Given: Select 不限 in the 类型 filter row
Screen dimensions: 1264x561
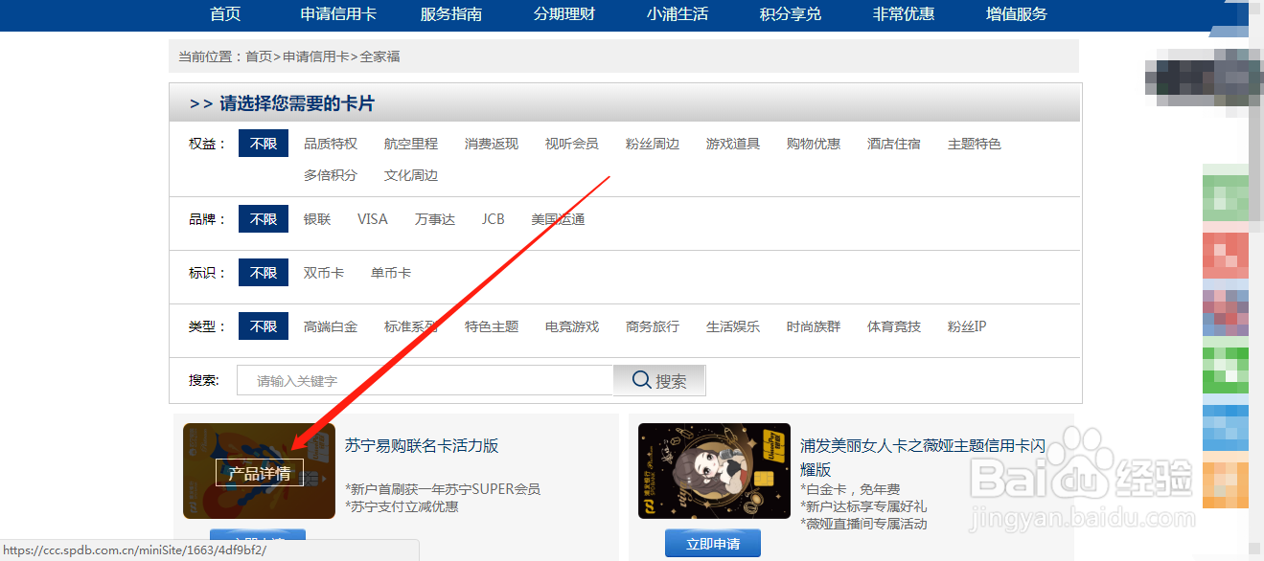Looking at the screenshot, I should click(x=264, y=326).
